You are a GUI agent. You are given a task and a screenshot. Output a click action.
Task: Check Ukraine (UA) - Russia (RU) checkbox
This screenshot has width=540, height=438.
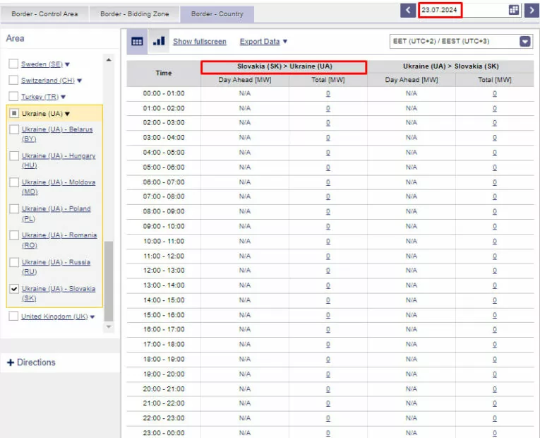14,262
